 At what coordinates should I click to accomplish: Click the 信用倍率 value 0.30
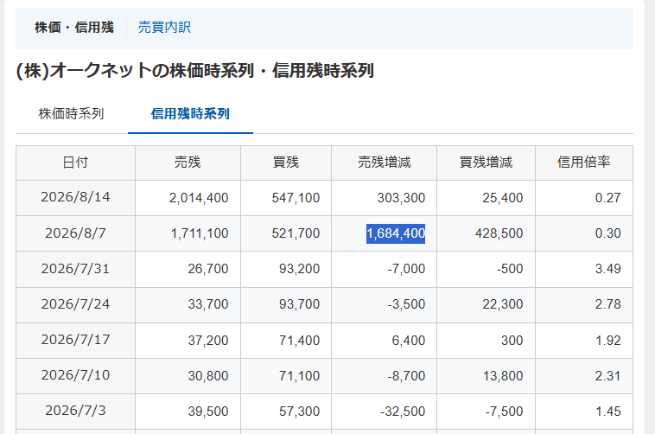(607, 233)
